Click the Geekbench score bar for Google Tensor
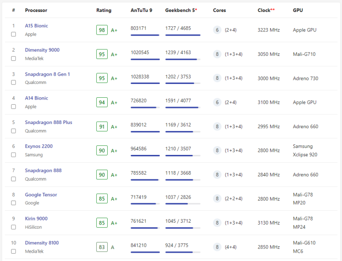The width and height of the screenshot is (342, 261). pos(183,204)
